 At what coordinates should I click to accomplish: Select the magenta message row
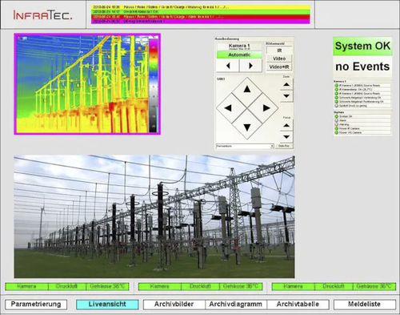click(x=201, y=22)
